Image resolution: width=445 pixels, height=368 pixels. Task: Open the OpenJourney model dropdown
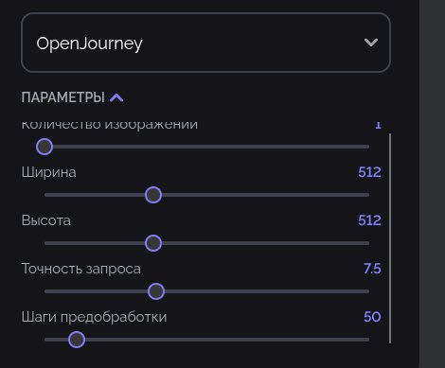click(x=205, y=43)
